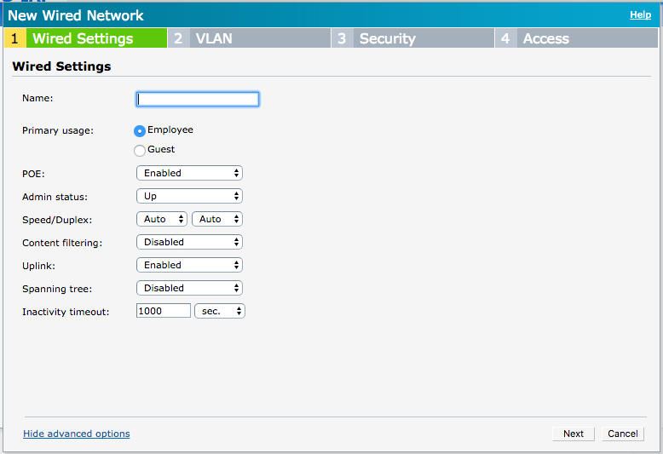Click the Speed/Duplex: label
The height and width of the screenshot is (454, 663).
pos(57,221)
